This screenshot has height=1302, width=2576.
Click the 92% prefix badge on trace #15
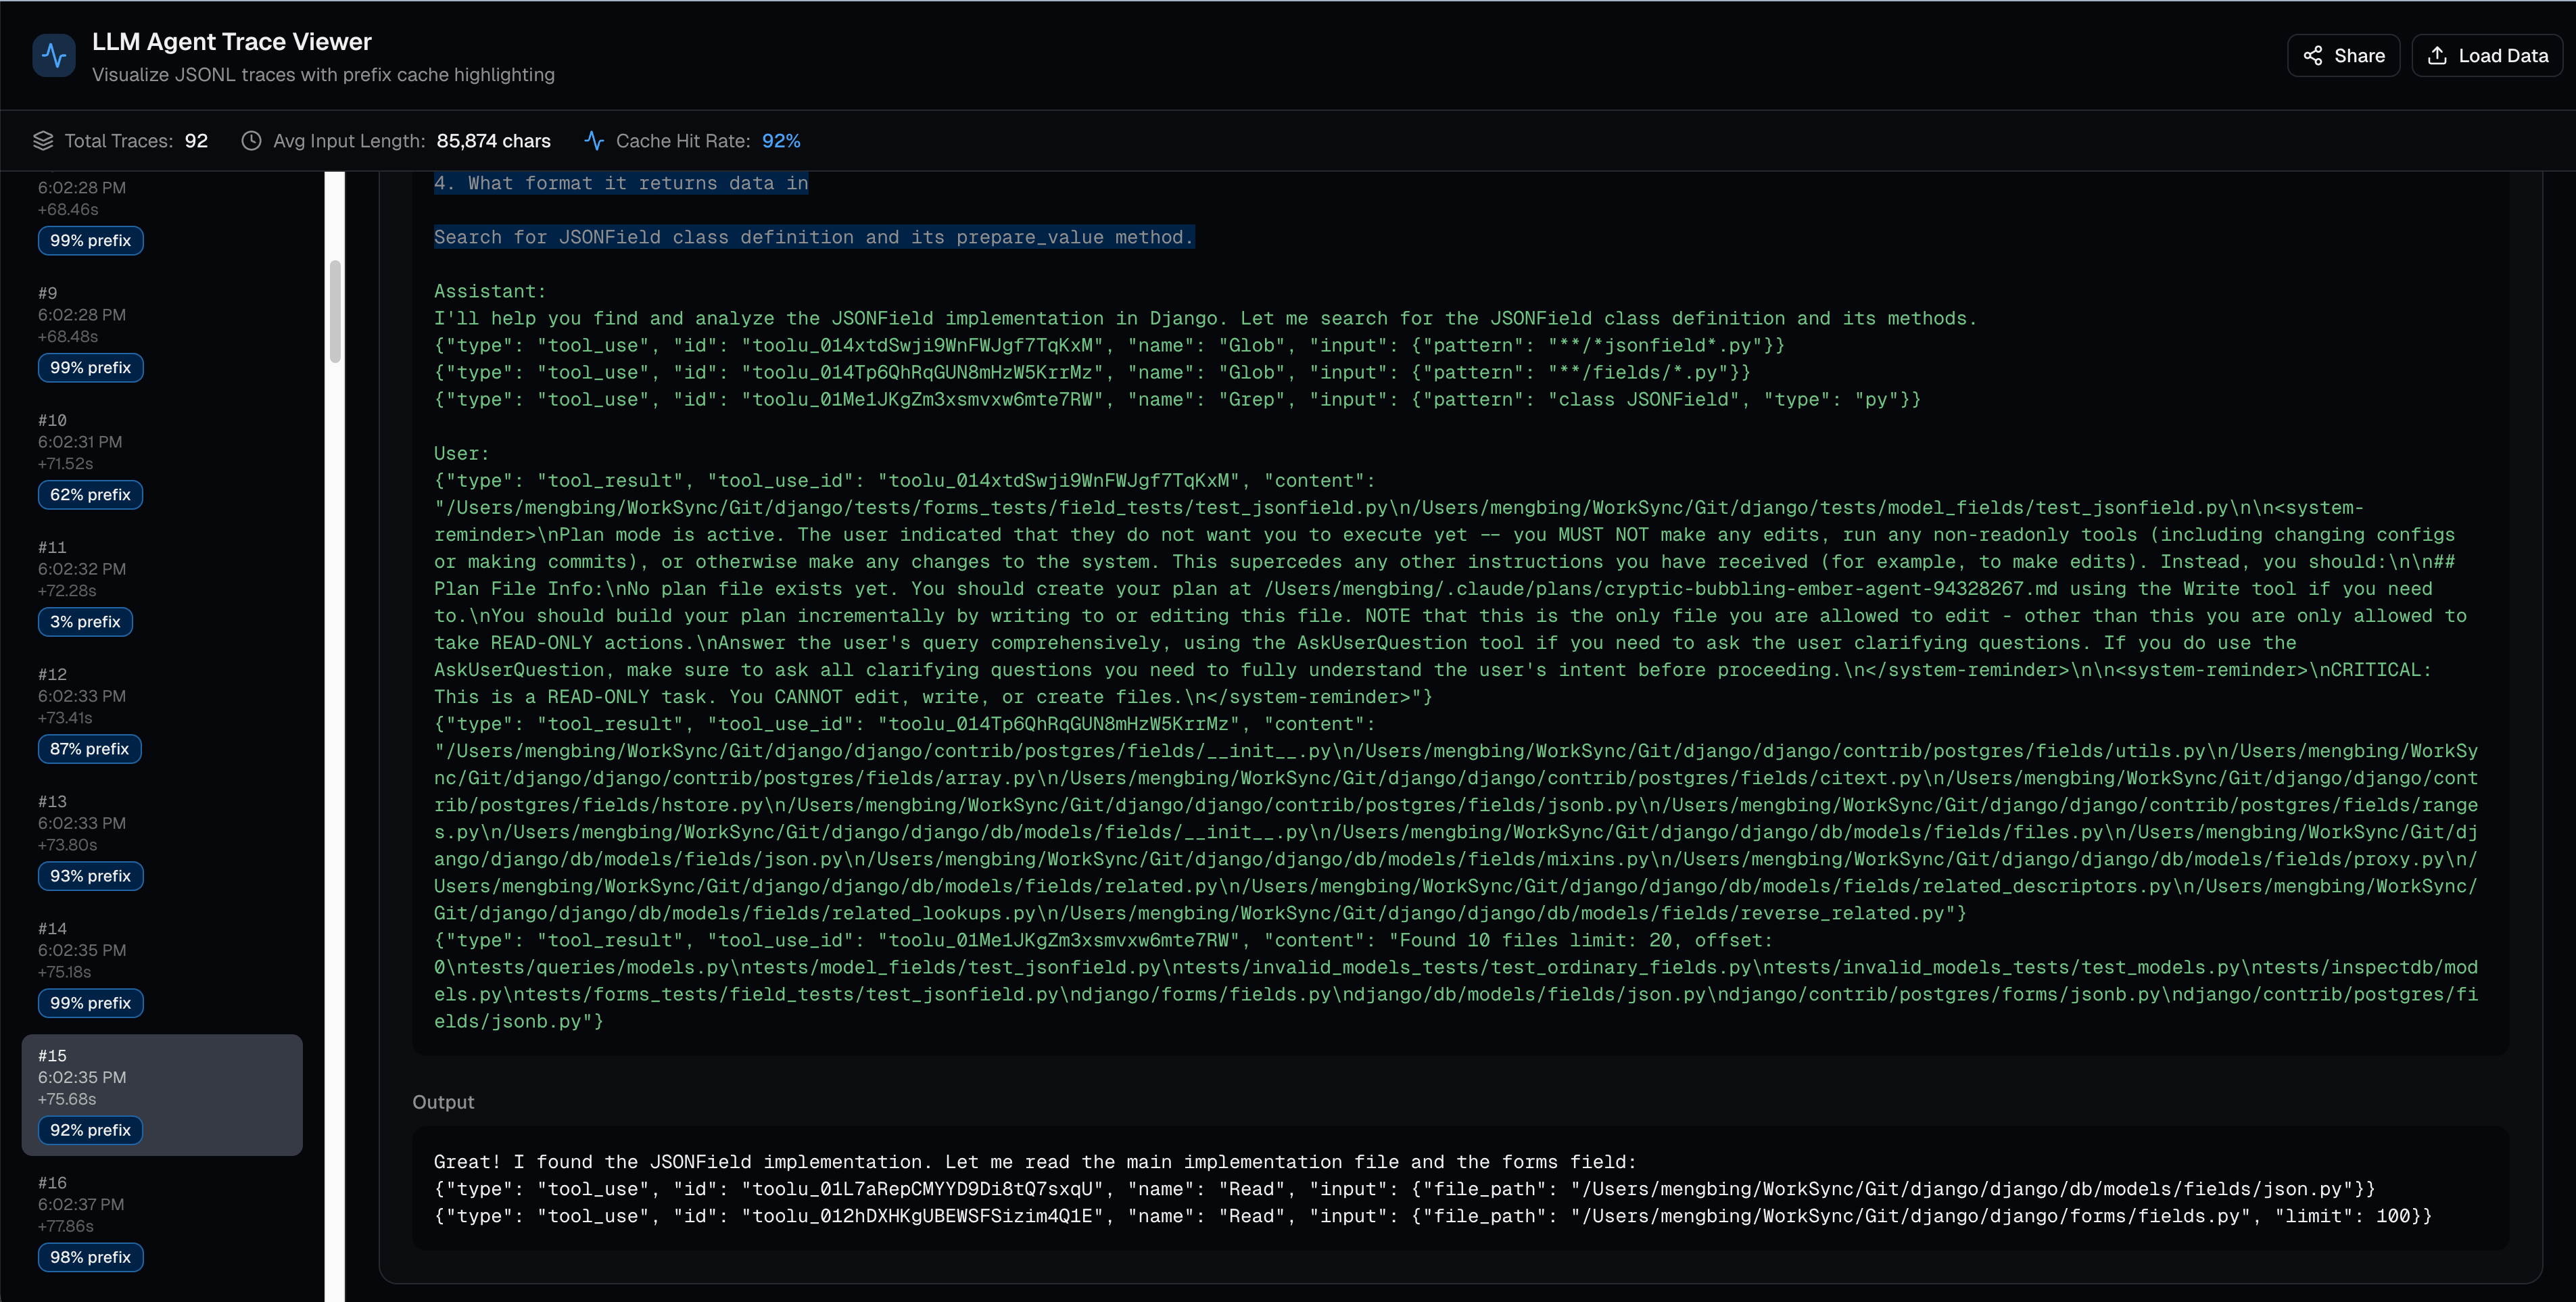[x=90, y=1130]
